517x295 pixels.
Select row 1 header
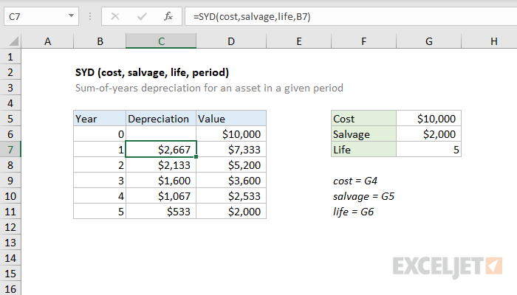click(x=10, y=57)
